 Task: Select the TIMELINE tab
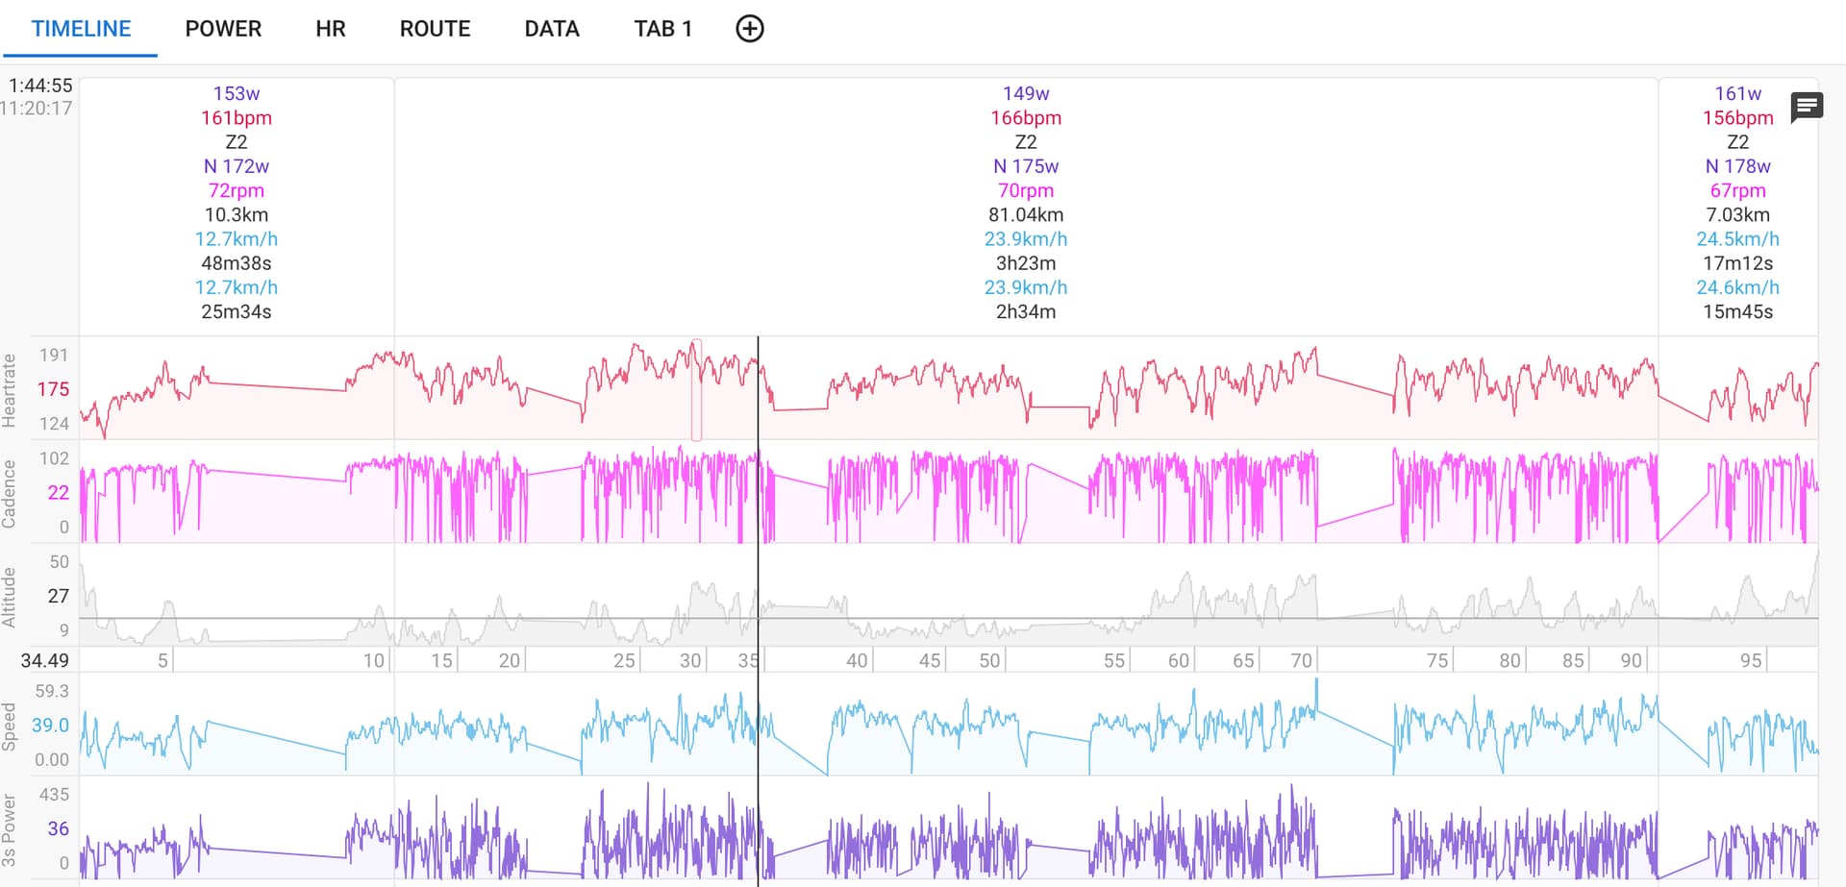coord(81,29)
